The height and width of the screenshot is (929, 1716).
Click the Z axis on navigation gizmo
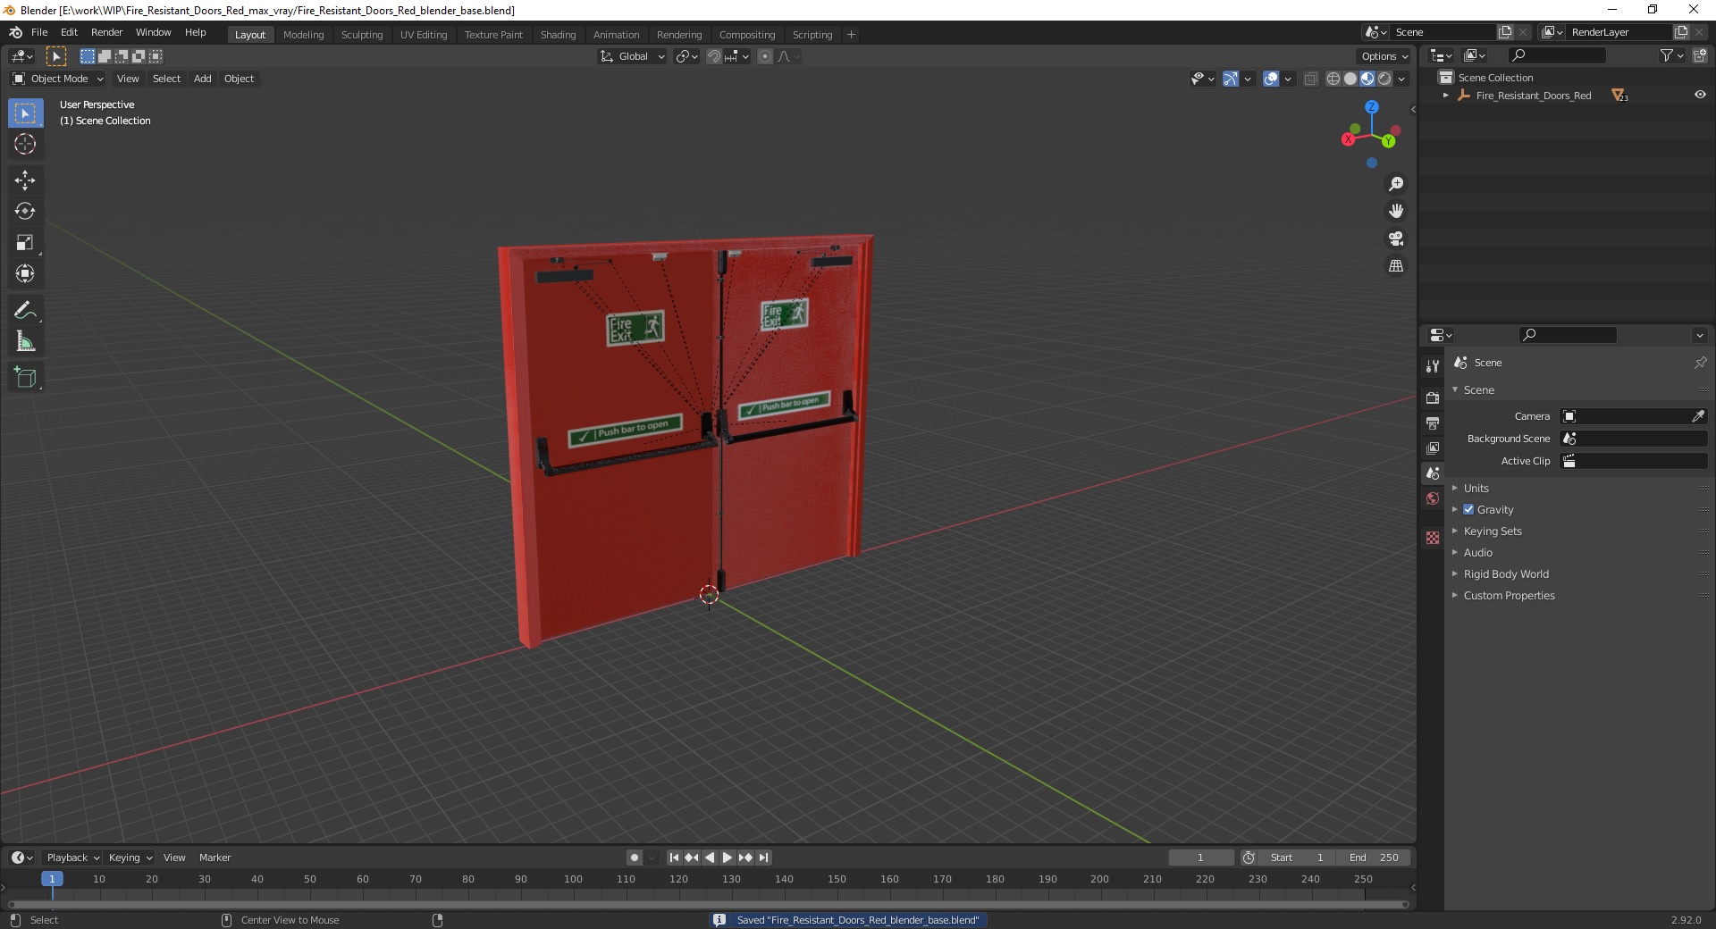click(x=1371, y=106)
